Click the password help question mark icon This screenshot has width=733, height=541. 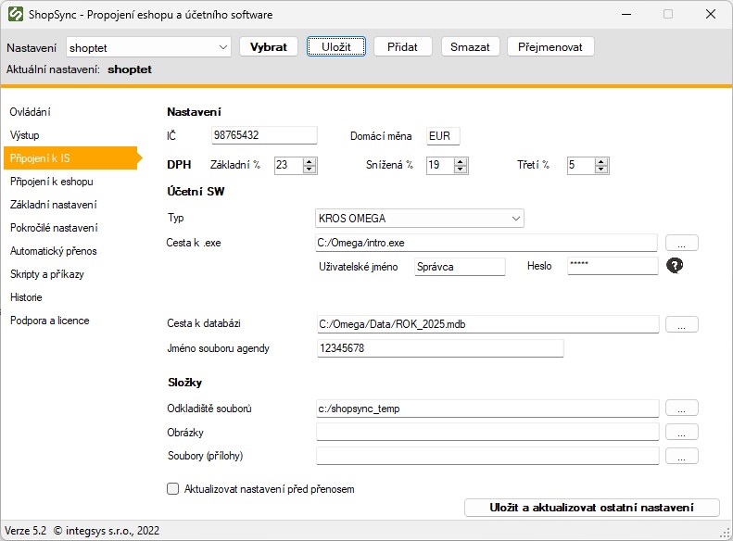[x=674, y=265]
